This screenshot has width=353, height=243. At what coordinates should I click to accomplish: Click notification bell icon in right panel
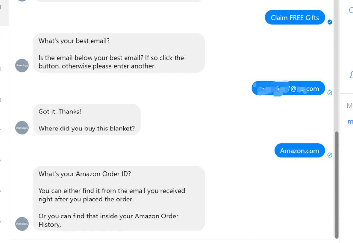351,75
